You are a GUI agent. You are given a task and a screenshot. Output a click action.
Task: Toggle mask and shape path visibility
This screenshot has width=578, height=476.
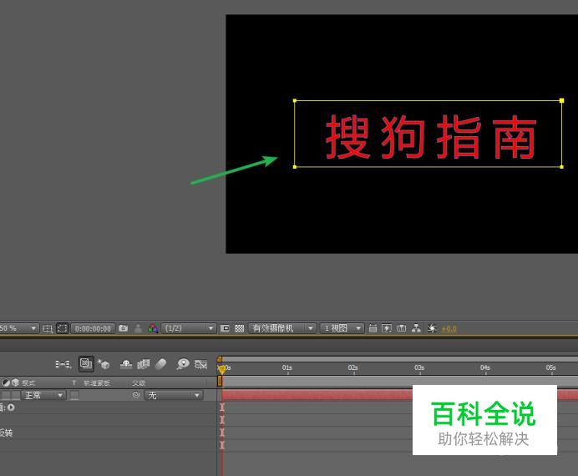(62, 328)
